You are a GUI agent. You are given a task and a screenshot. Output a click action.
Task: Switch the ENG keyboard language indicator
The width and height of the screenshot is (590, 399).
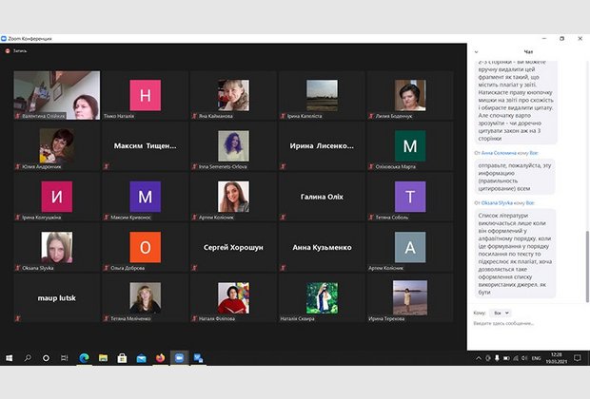pyautogui.click(x=537, y=358)
